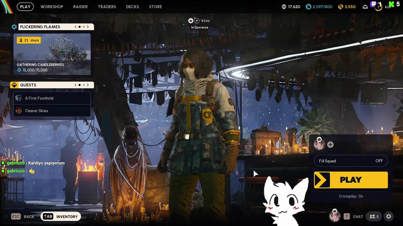Open CHAT with the T key button
Image resolution: width=403 pixels, height=226 pixels.
coord(353,217)
